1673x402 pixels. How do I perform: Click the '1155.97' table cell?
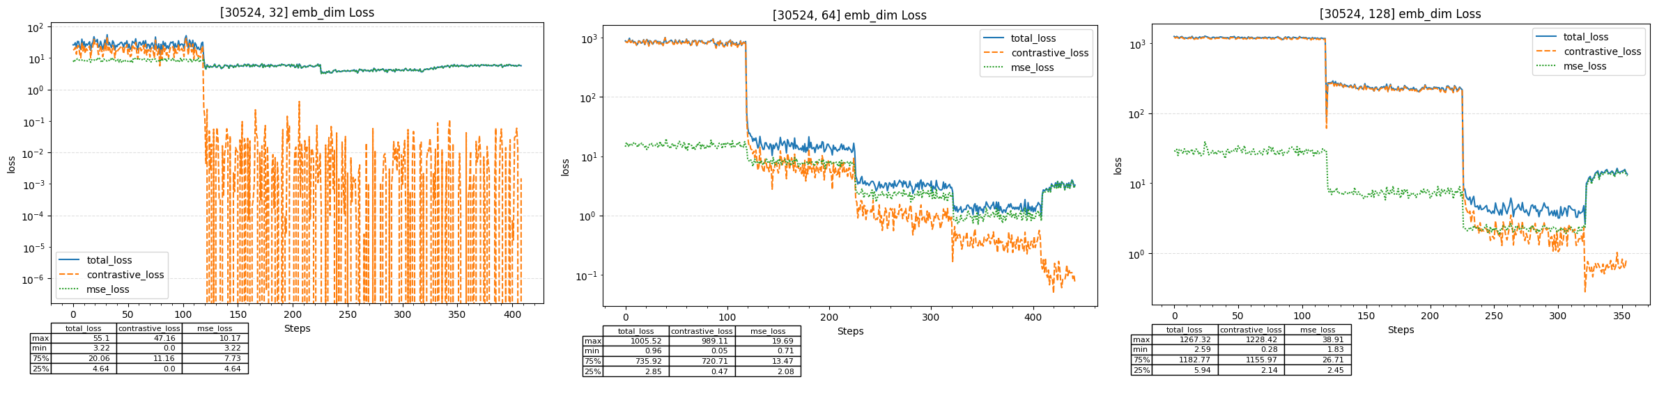[1251, 360]
